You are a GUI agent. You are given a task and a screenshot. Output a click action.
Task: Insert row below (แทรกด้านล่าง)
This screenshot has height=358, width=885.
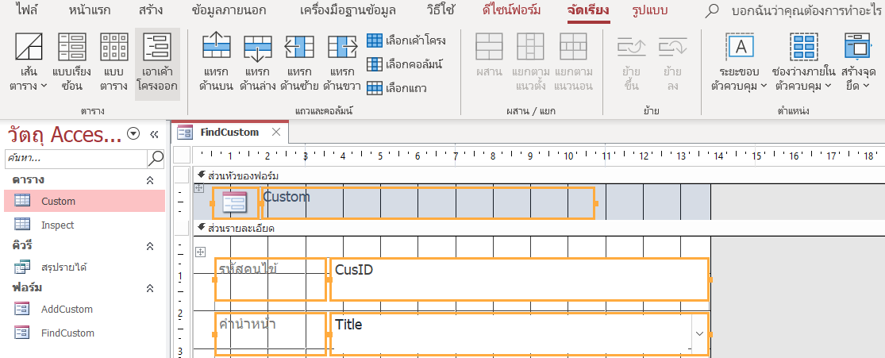(257, 60)
